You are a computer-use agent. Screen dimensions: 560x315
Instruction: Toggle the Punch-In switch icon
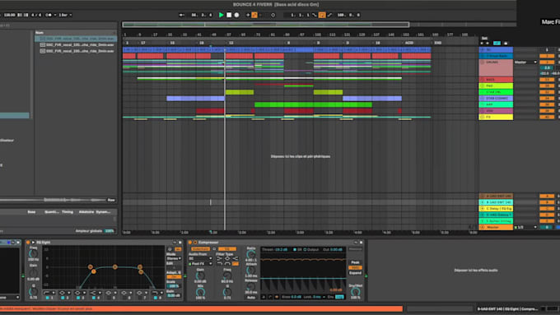(315, 15)
